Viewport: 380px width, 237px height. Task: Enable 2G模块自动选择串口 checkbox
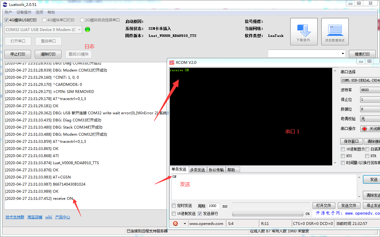pyautogui.click(x=82, y=20)
